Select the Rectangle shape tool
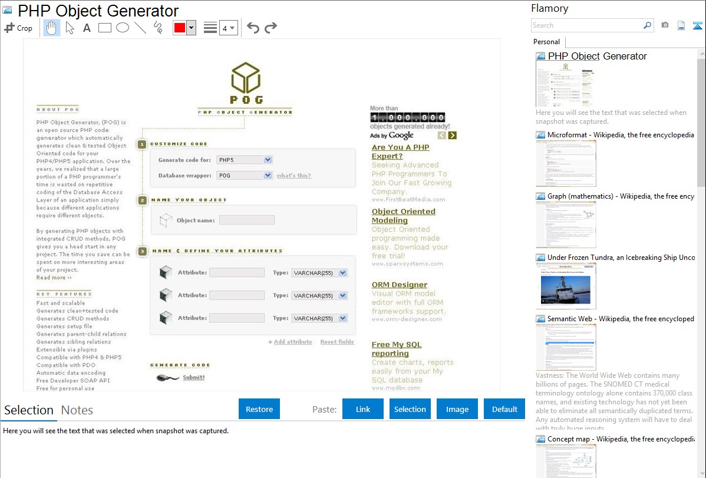 pos(104,28)
